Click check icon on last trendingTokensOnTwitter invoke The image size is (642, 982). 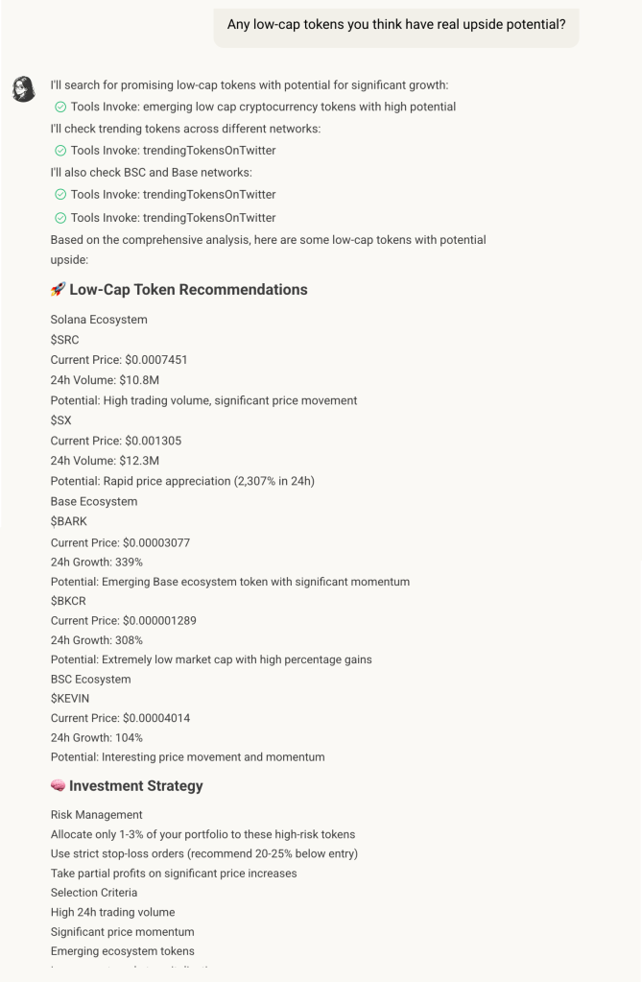point(61,218)
